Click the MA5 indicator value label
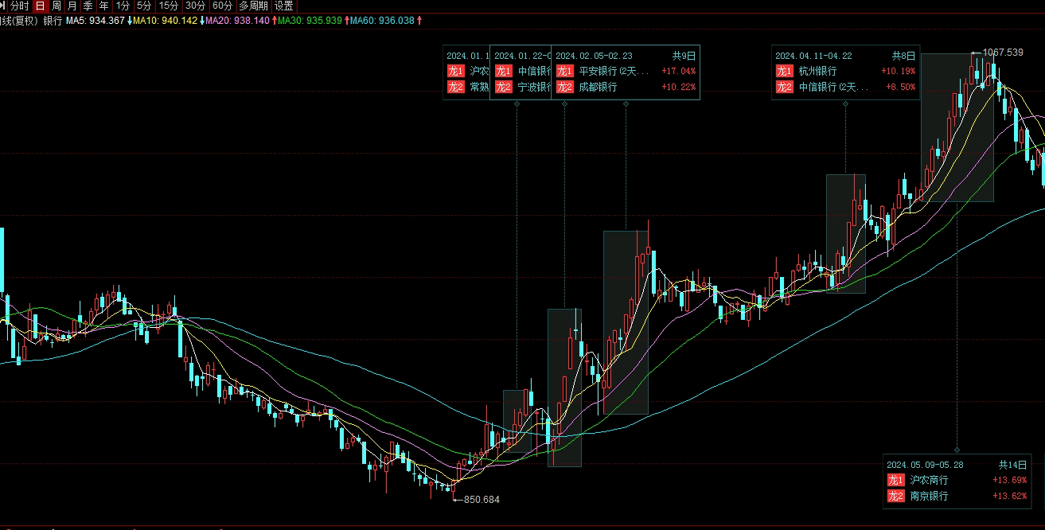The image size is (1045, 530). coord(95,20)
